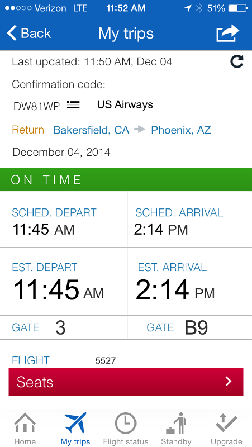Tap Phoenix, AZ destination link
This screenshot has height=447, width=252.
[181, 130]
